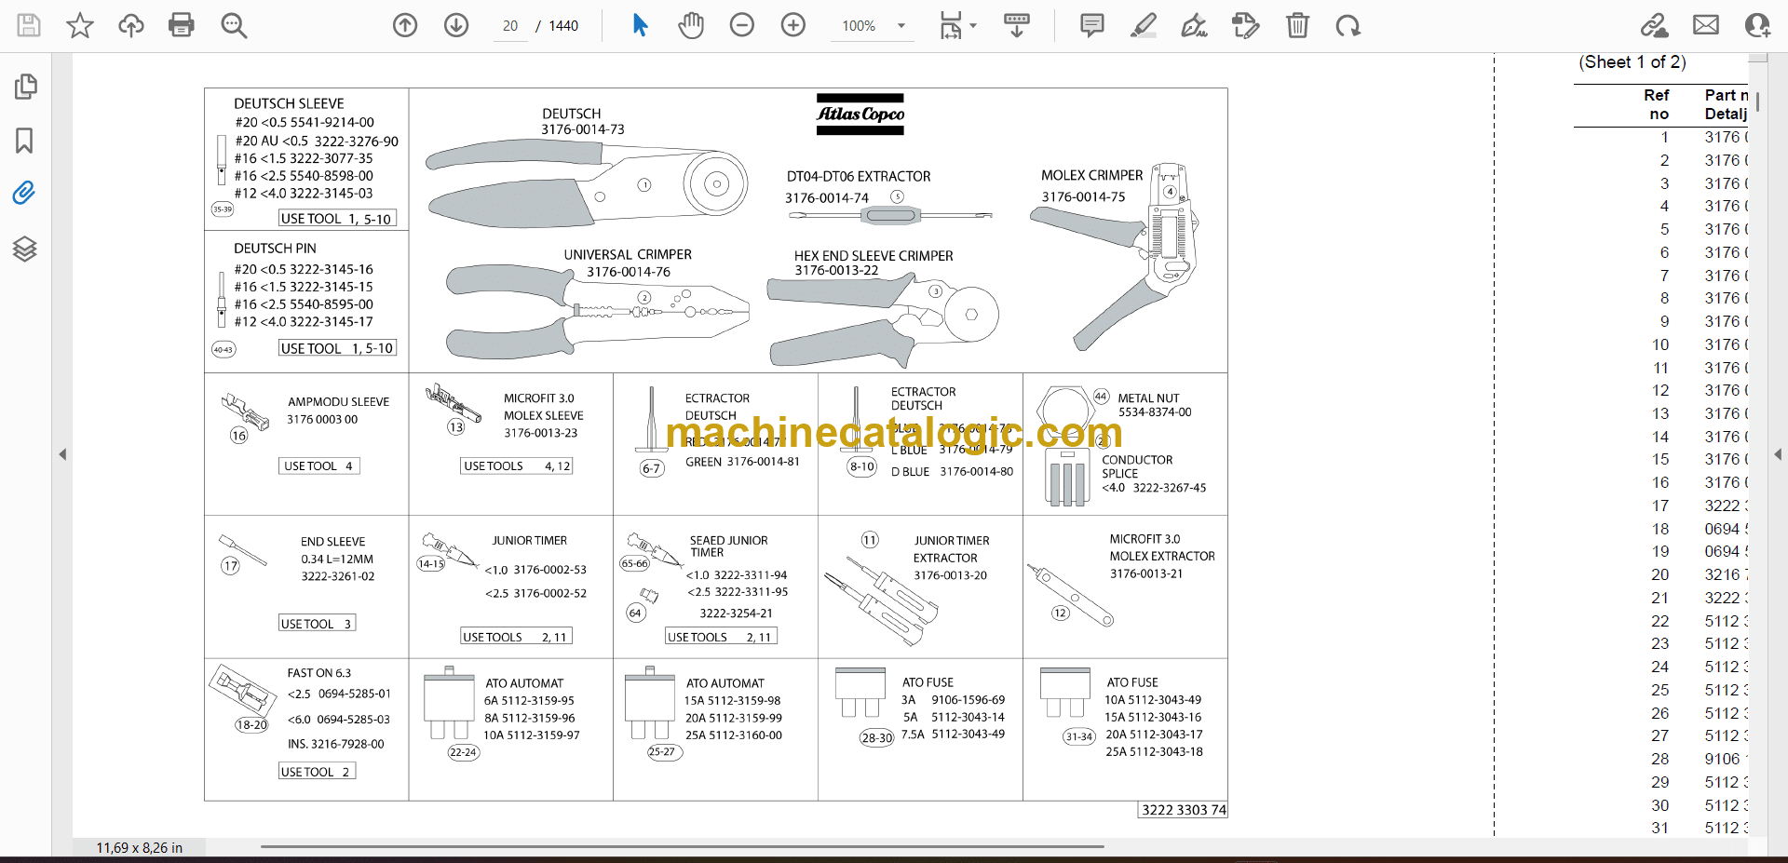The width and height of the screenshot is (1788, 863).
Task: Click the vertical scrollbar thumb
Action: click(1758, 102)
